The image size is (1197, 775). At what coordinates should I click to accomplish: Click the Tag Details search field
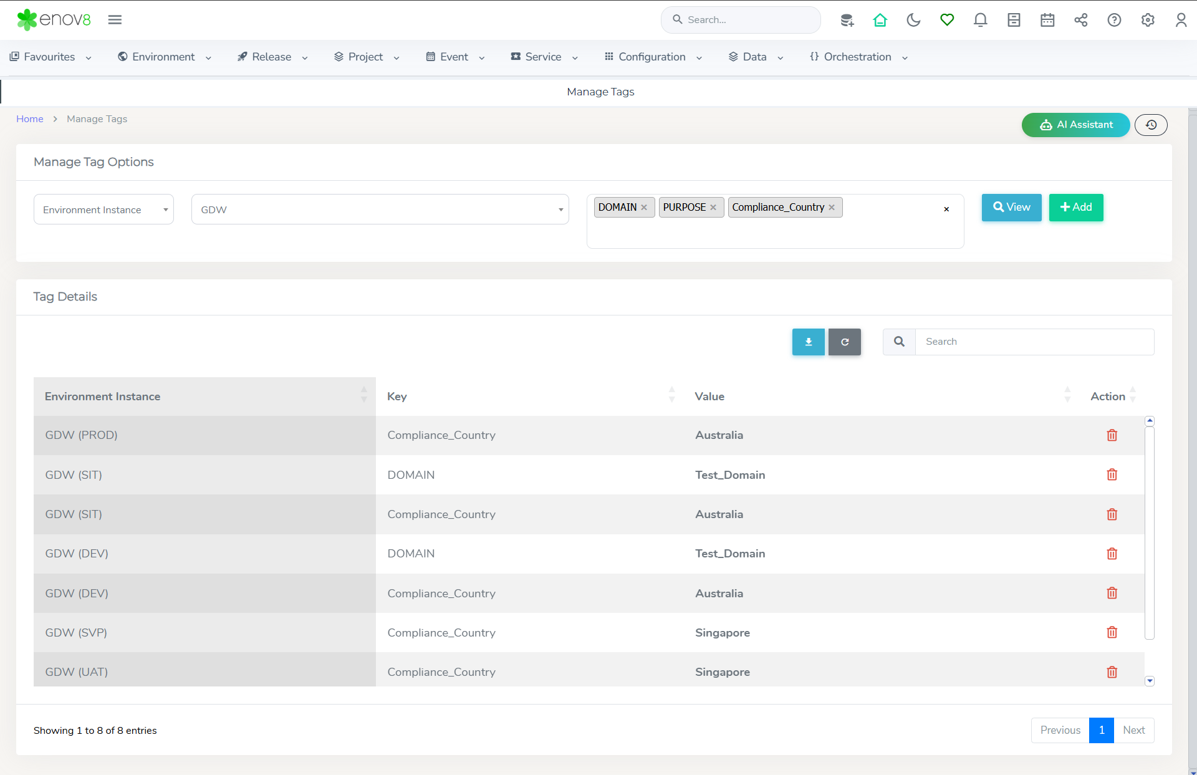click(1034, 342)
